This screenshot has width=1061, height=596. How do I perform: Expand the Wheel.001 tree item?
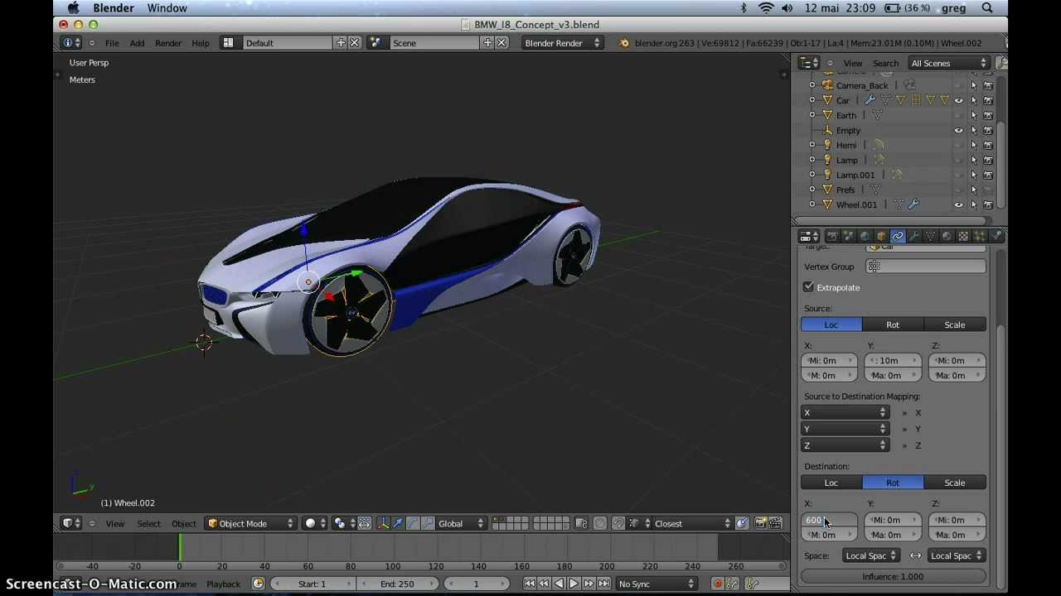[812, 204]
